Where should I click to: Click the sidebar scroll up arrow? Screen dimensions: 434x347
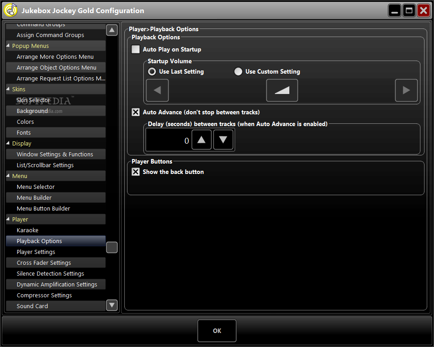tap(112, 30)
